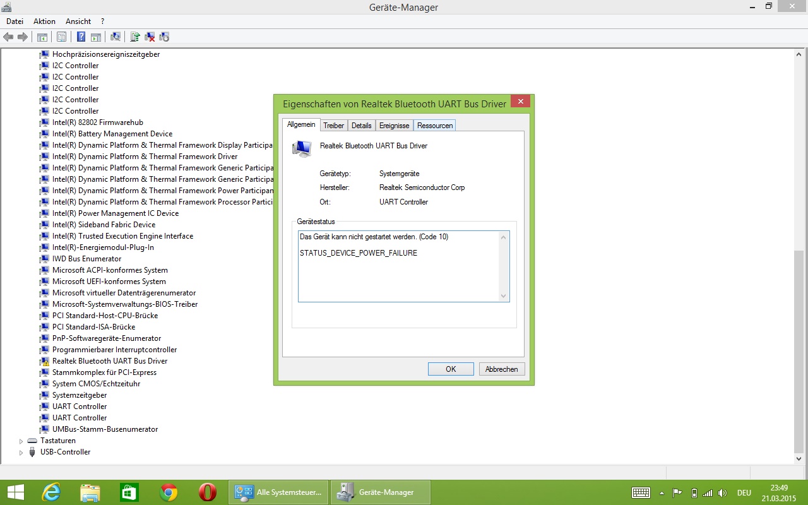Select Intel(R) Power Management IC Device
Image resolution: width=808 pixels, height=505 pixels.
click(x=116, y=213)
